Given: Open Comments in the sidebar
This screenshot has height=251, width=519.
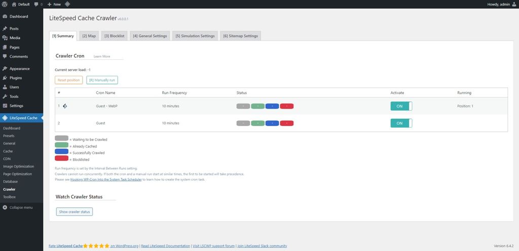Looking at the screenshot, I should [21, 57].
